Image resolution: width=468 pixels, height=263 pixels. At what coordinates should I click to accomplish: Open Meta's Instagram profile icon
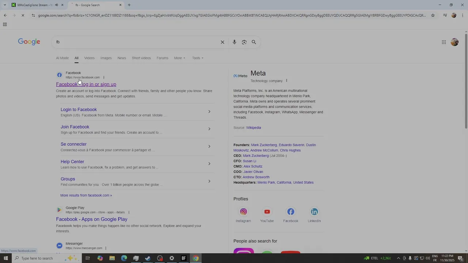pyautogui.click(x=244, y=212)
